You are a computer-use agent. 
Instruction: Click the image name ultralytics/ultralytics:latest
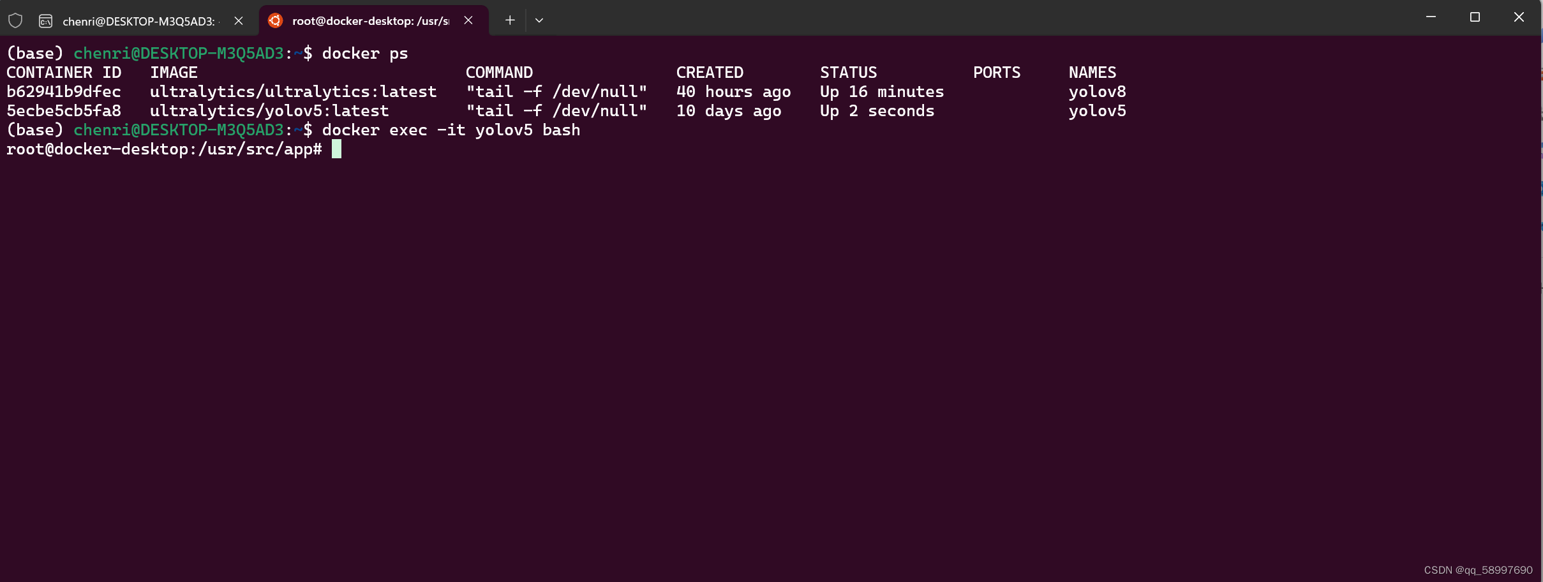point(294,92)
